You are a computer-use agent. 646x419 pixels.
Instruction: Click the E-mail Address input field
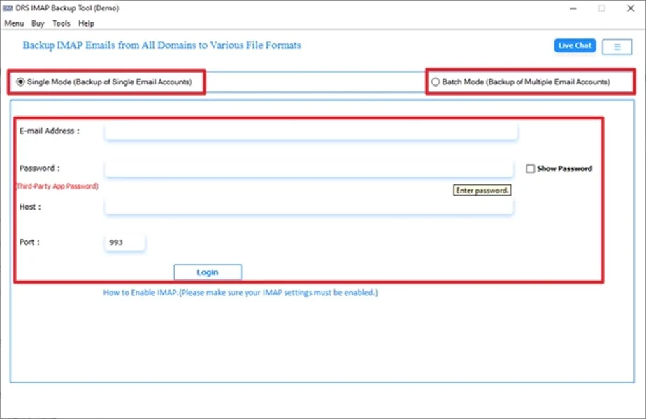pyautogui.click(x=310, y=131)
